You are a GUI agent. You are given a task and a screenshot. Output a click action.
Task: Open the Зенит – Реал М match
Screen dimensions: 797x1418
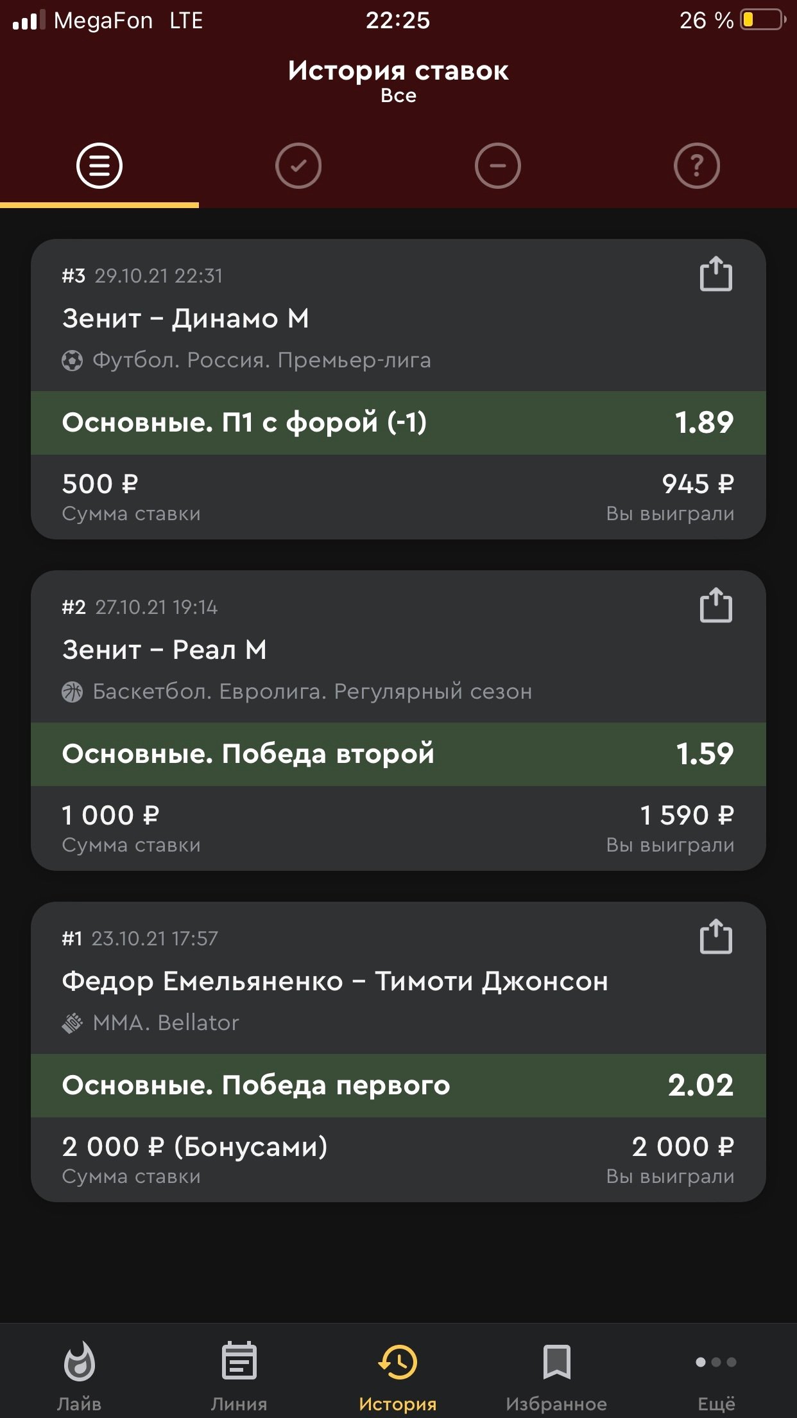[164, 650]
